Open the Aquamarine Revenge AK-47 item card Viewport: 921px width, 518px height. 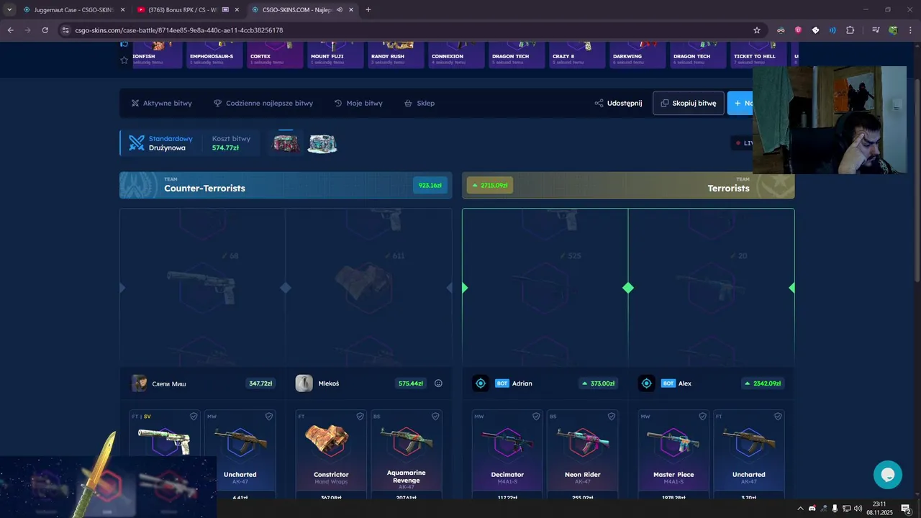(x=407, y=454)
